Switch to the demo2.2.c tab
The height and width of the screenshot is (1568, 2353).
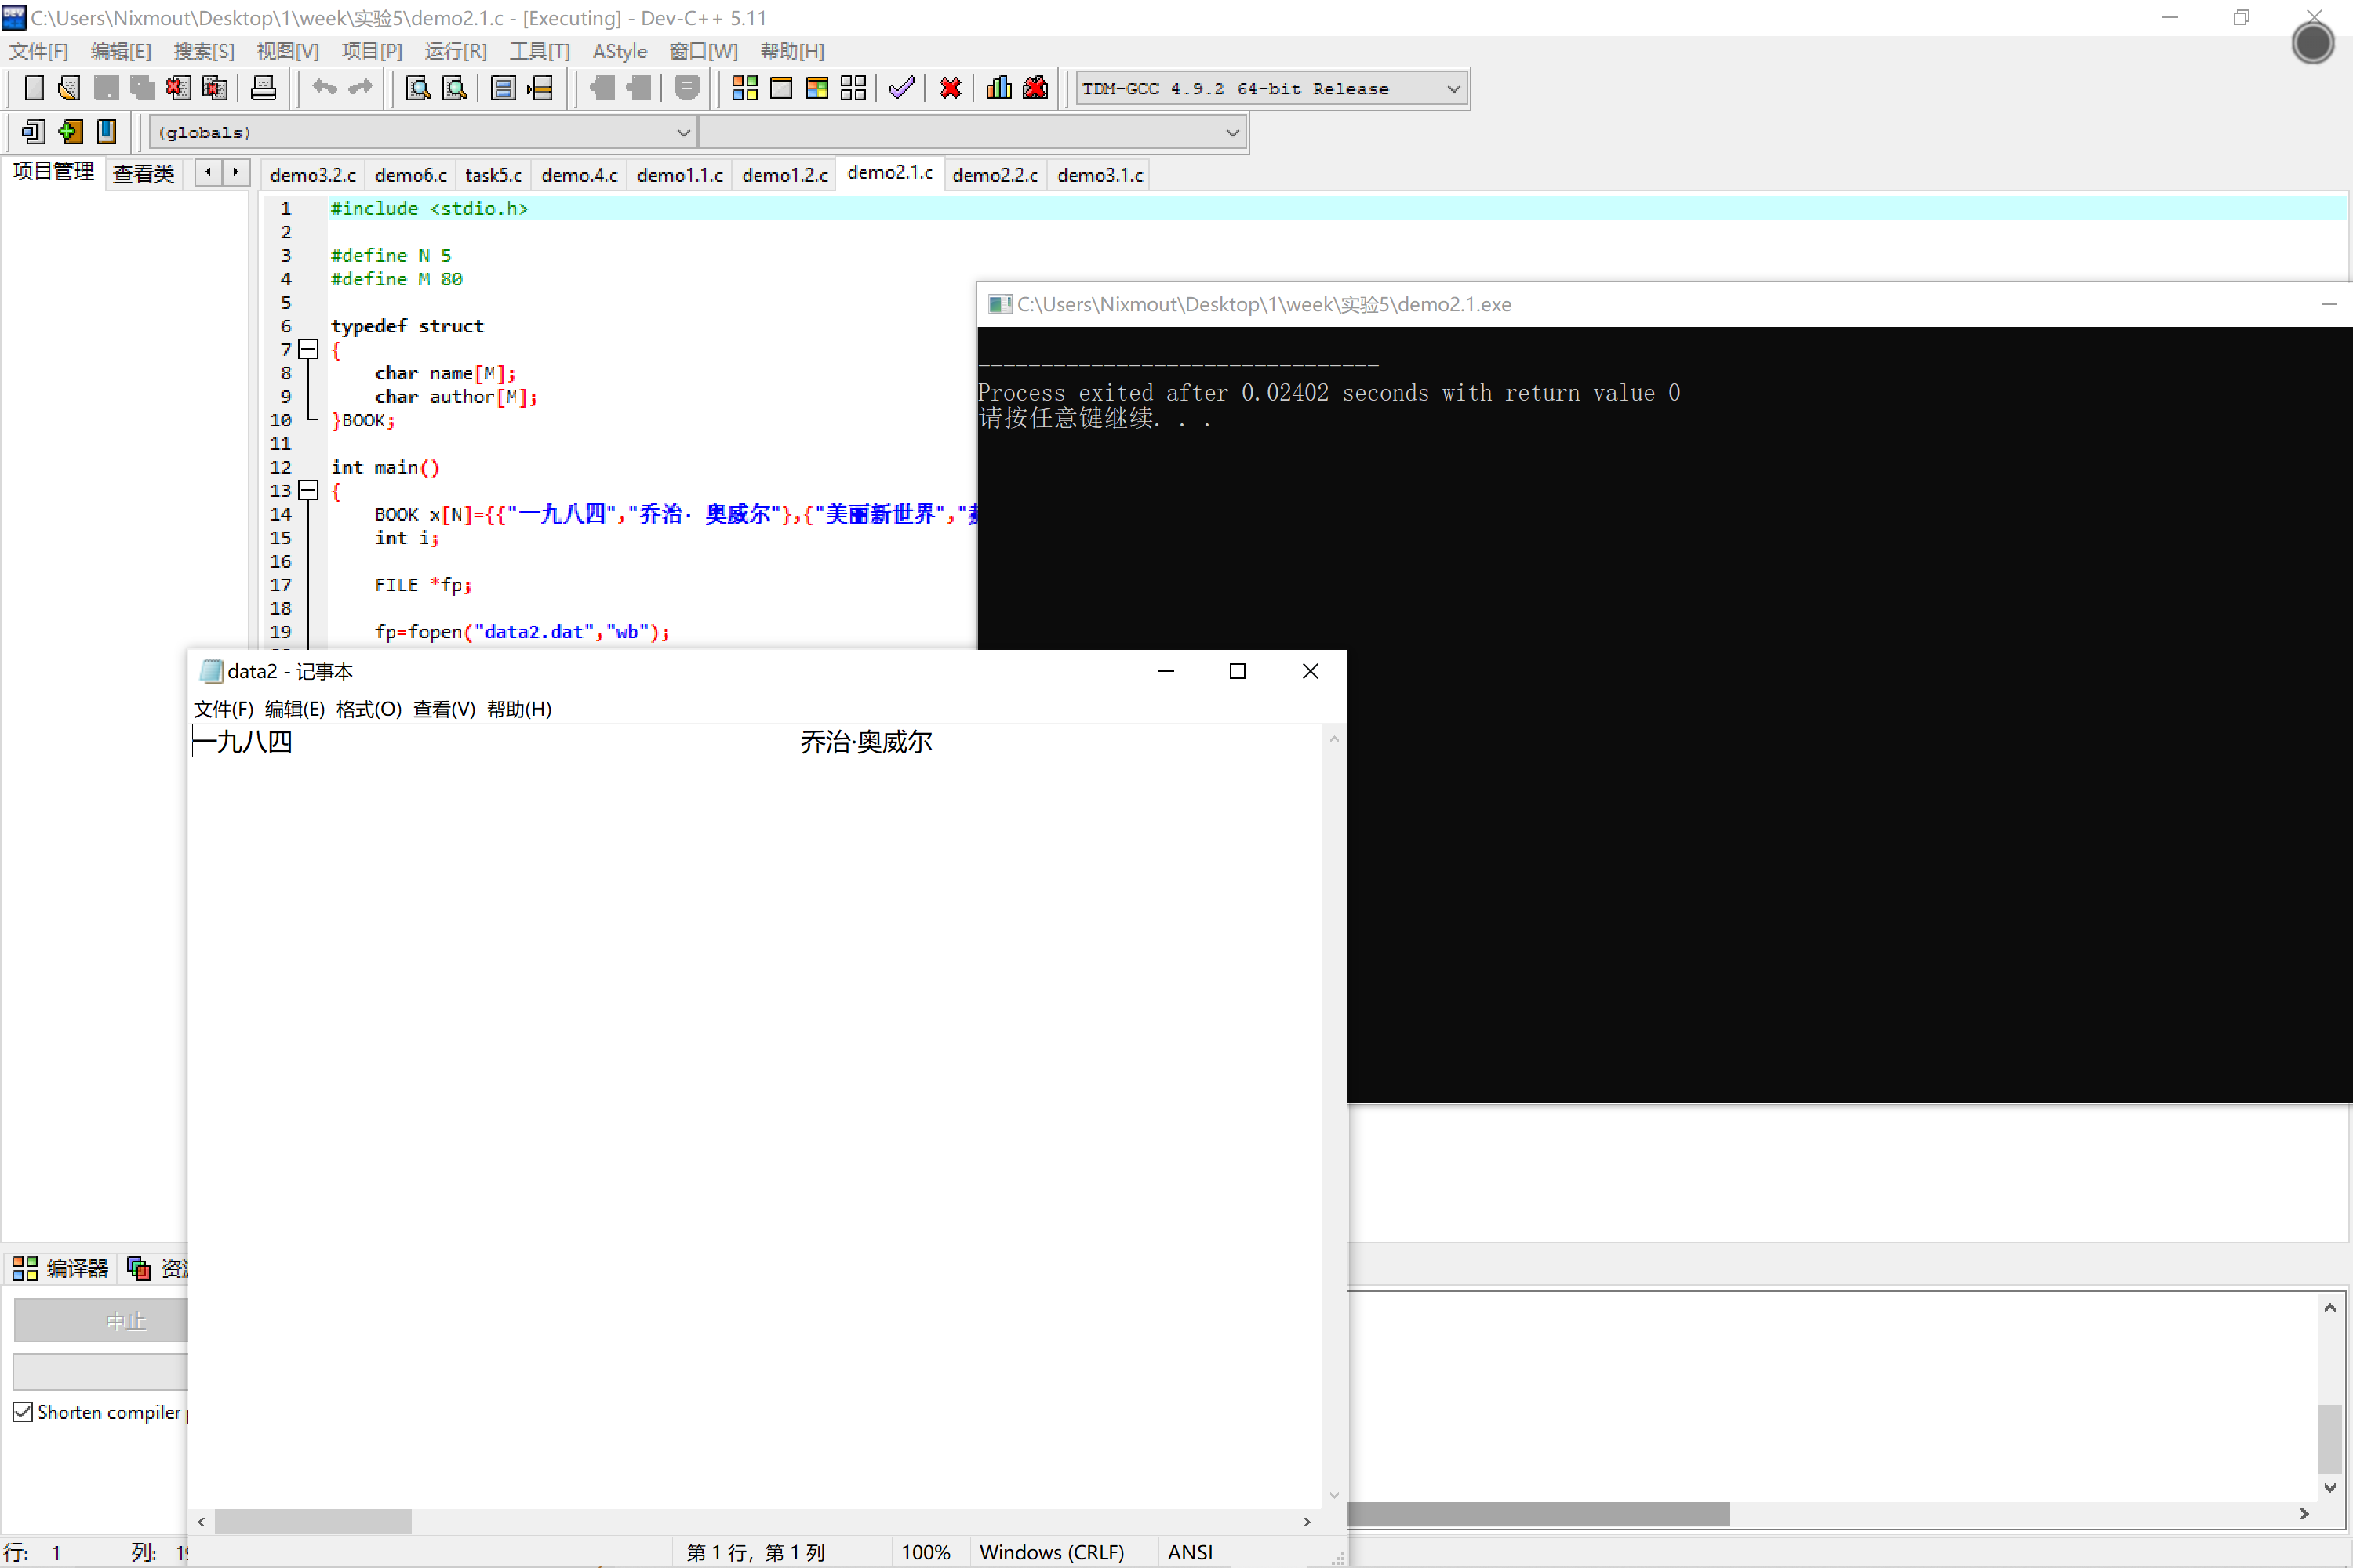[995, 175]
